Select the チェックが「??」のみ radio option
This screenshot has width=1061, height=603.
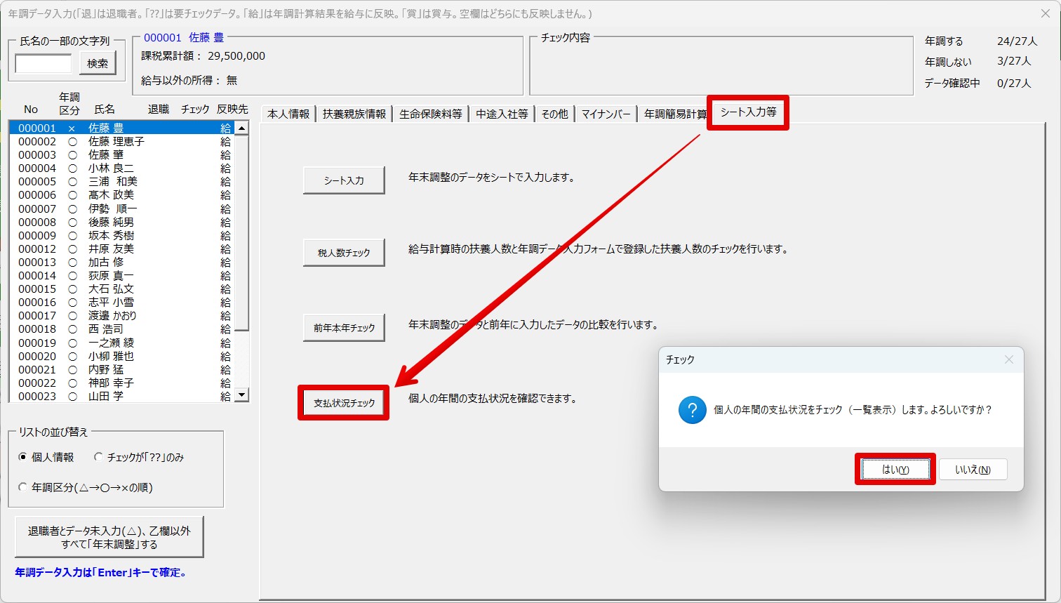click(x=98, y=457)
